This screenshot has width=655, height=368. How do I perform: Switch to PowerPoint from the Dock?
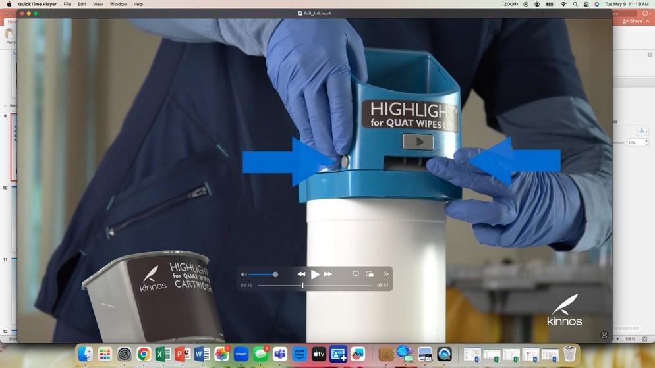tap(183, 354)
